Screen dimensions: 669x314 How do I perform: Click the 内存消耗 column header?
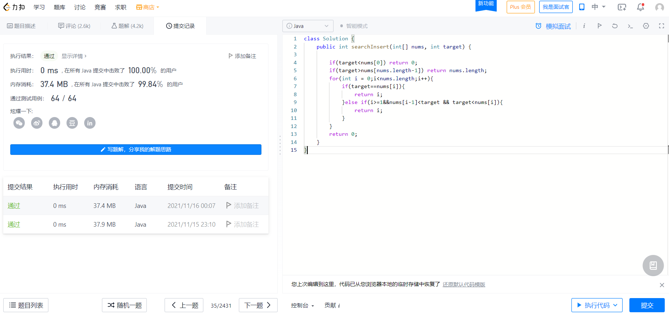106,187
